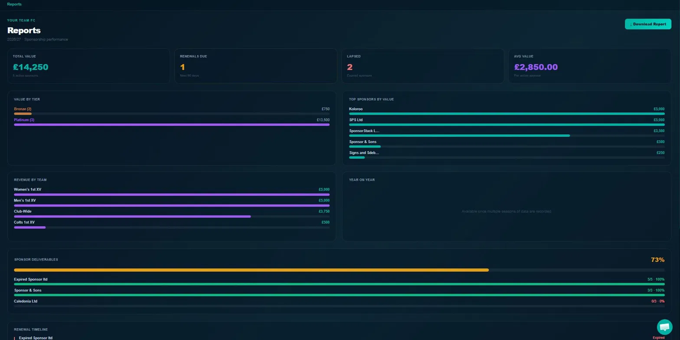
Task: Select Club-Wide revenue row
Action: click(x=172, y=214)
